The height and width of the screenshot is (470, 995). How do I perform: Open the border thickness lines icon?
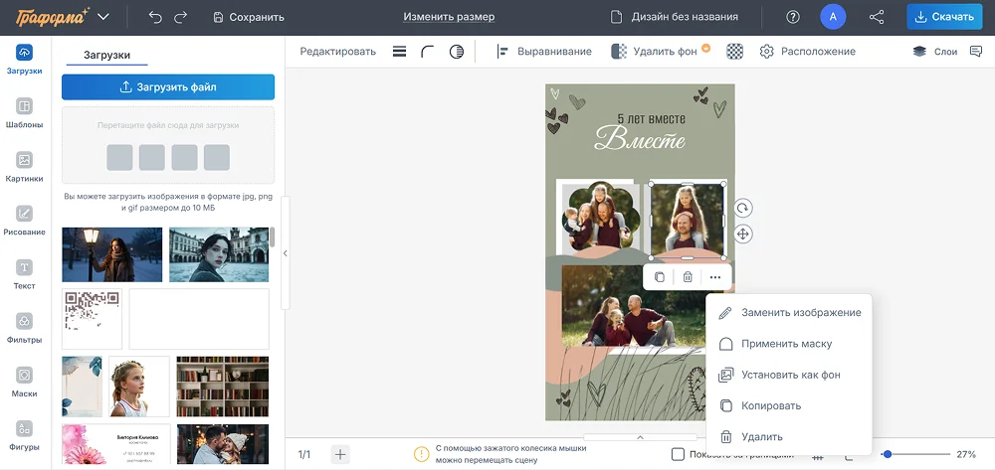pyautogui.click(x=399, y=52)
